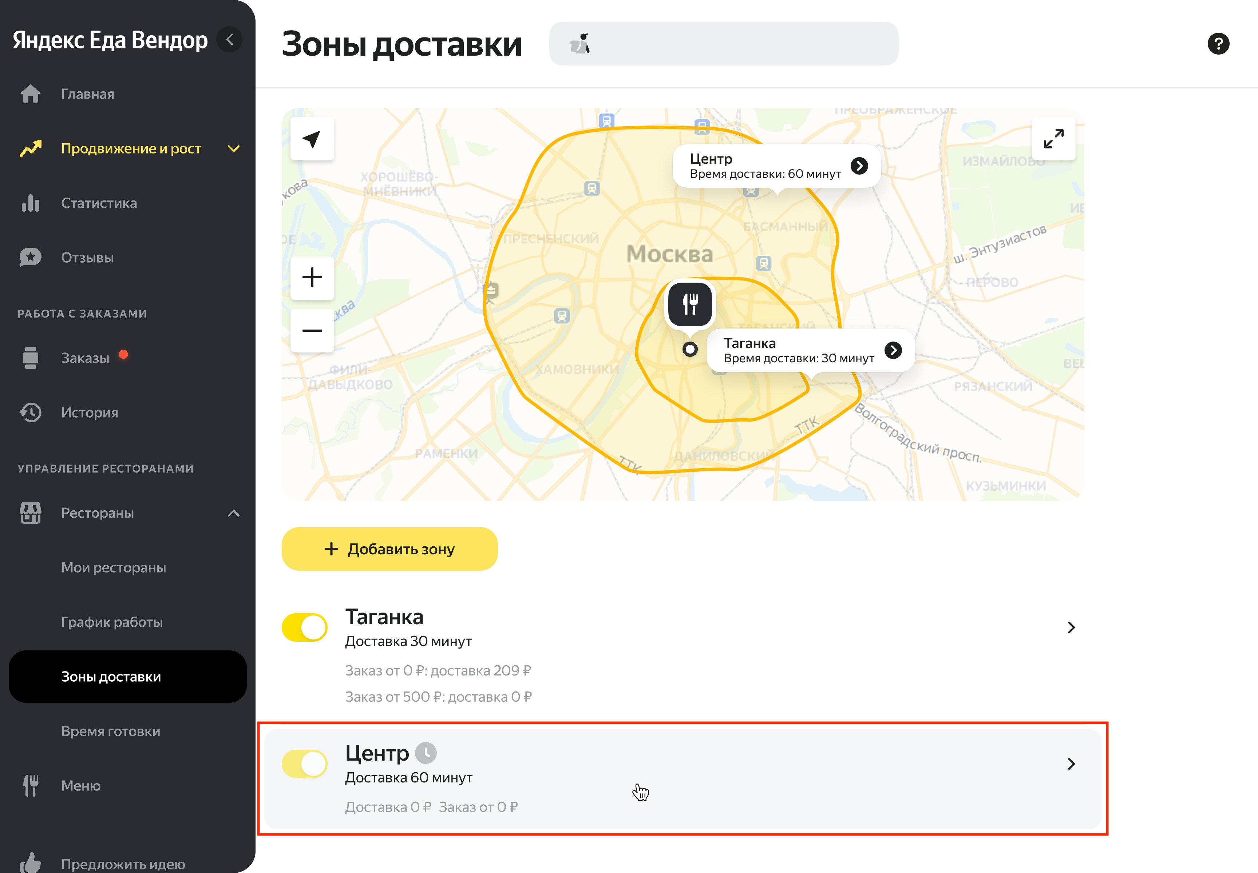This screenshot has width=1258, height=873.
Task: Open Таганка zone details chevron in list
Action: (1071, 627)
